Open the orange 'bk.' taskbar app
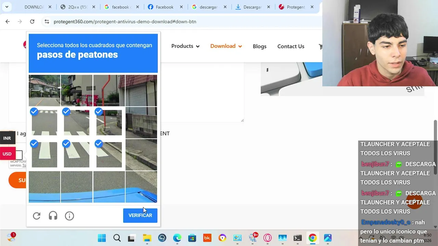 click(x=207, y=238)
